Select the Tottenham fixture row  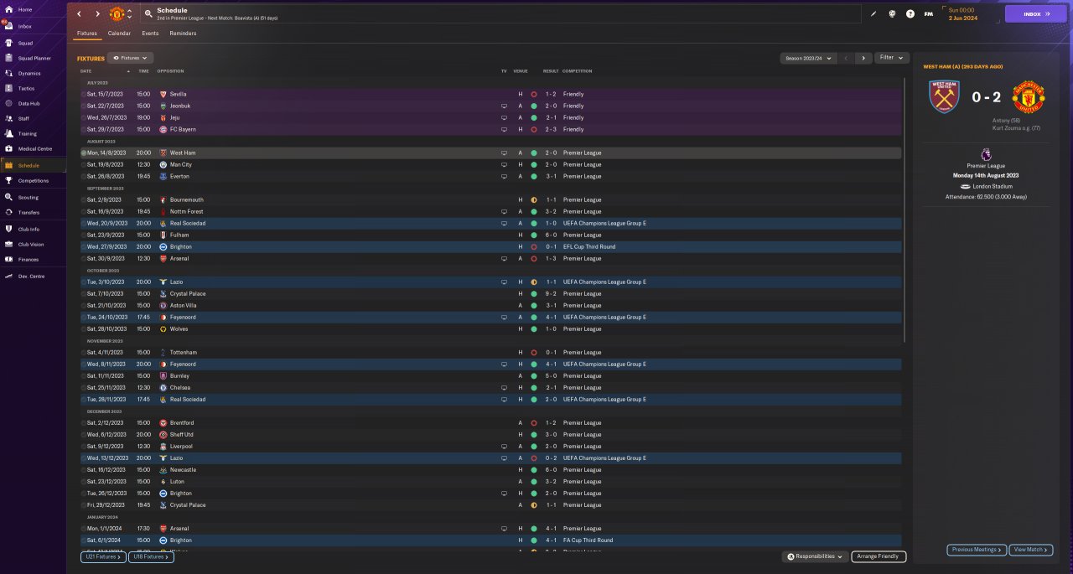(490, 353)
